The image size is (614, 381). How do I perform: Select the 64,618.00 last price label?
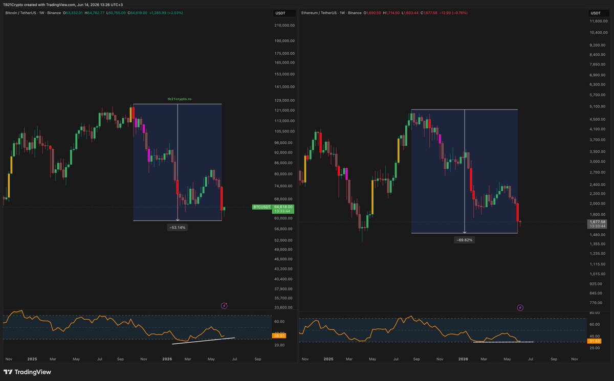tap(284, 207)
